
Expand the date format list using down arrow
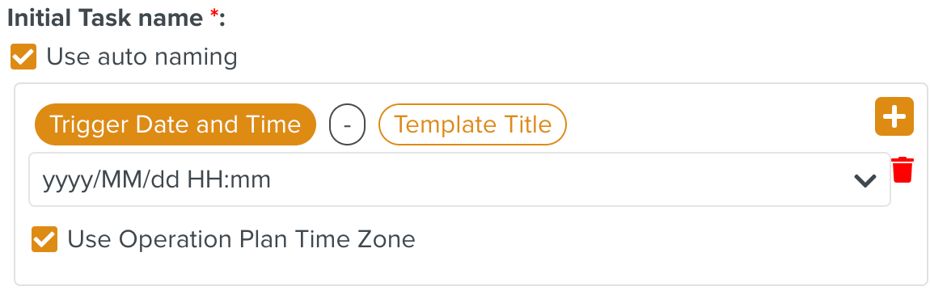[x=864, y=180]
